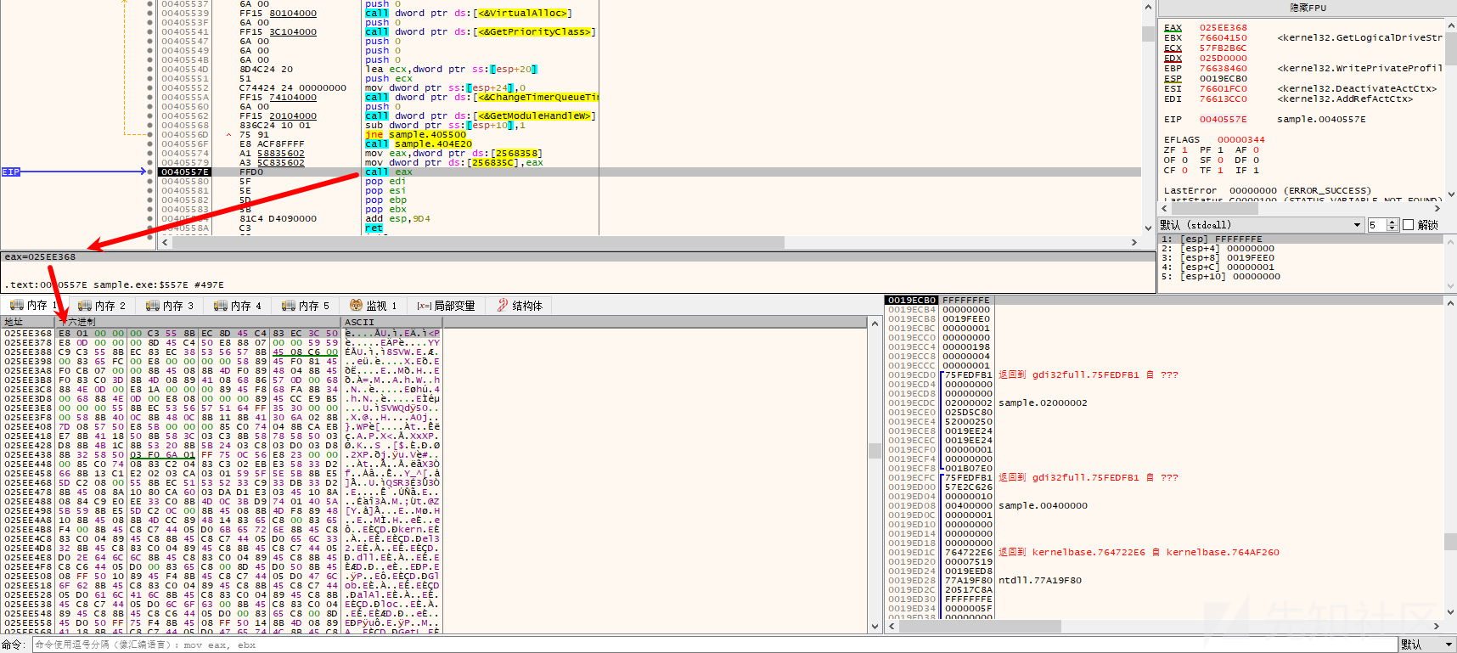
Task: Toggle breakpoint bullet at address 00405580
Action: tap(150, 182)
